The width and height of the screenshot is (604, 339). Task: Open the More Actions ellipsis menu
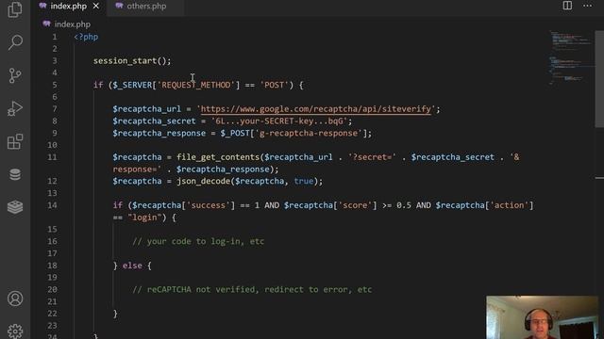[587, 6]
